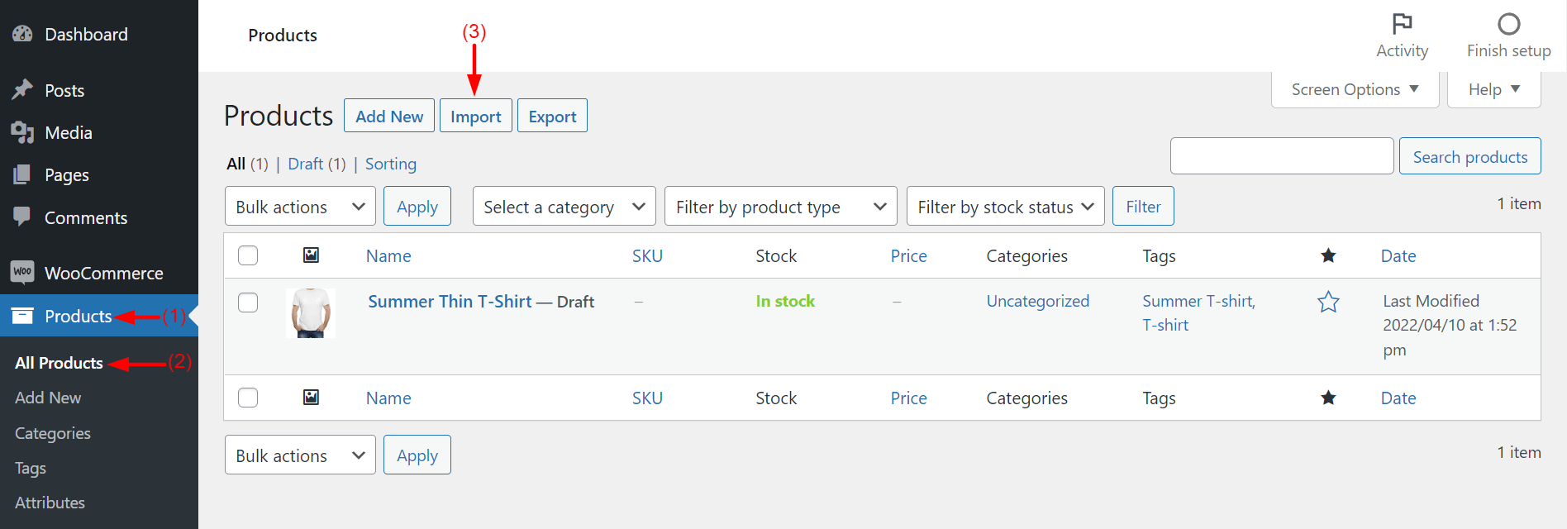Click the 'In stock' status text

pyautogui.click(x=785, y=301)
